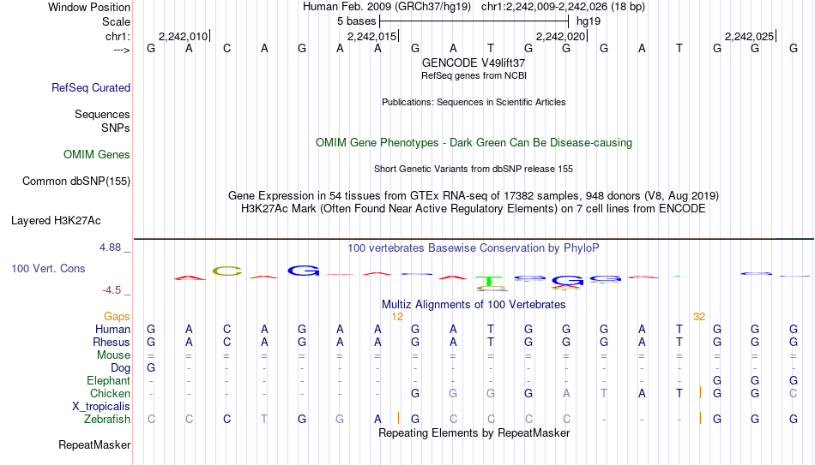Click the first G in the Elephant row
The image size is (815, 465).
(x=717, y=381)
